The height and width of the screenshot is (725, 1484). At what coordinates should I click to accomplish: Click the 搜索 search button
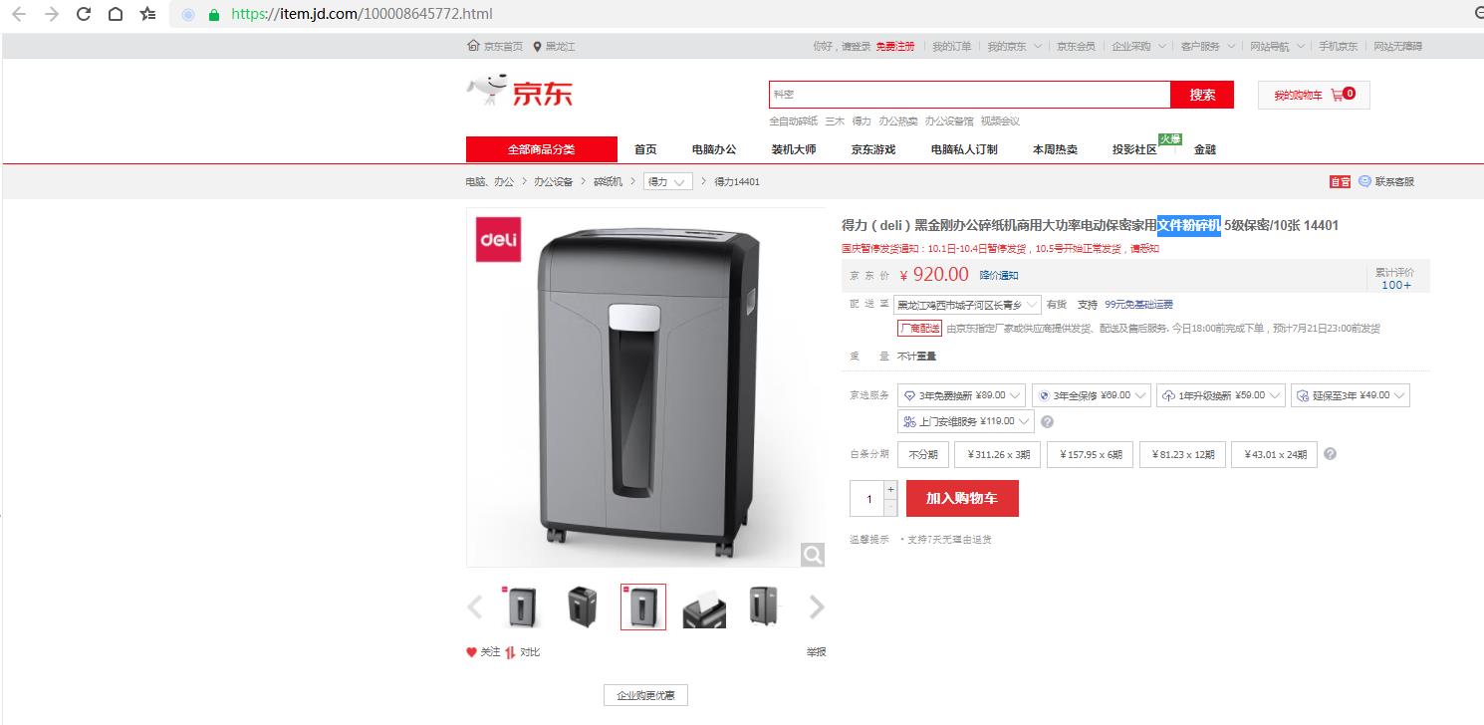pos(1202,95)
